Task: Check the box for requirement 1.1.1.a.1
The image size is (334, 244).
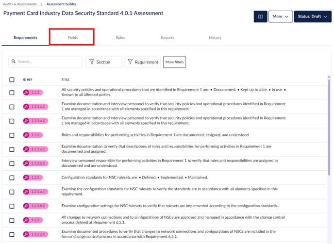Action: point(12,107)
